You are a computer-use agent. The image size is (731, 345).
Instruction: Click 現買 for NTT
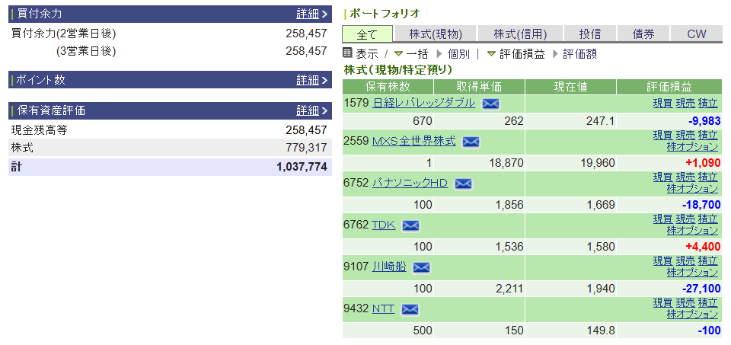click(x=662, y=303)
